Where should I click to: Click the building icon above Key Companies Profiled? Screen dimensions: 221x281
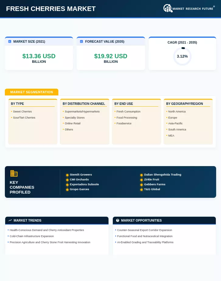pyautogui.click(x=14, y=173)
